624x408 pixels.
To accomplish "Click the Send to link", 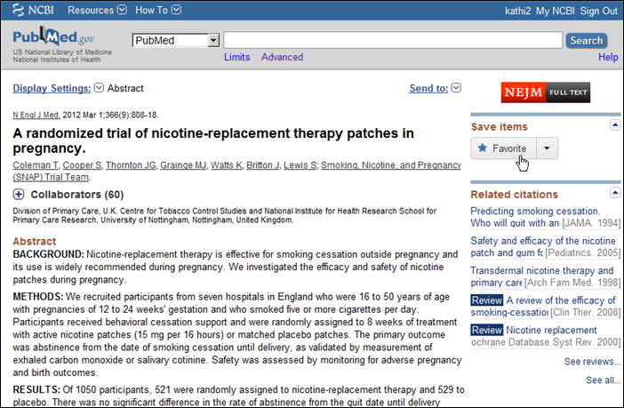I will 428,88.
